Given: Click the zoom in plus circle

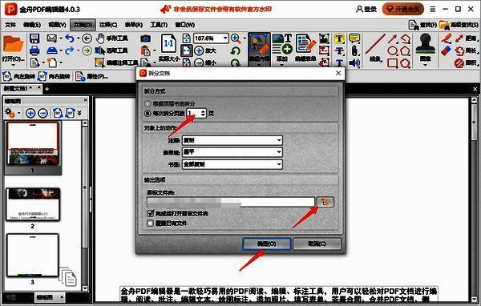Looking at the screenshot, I should pyautogui.click(x=199, y=50).
